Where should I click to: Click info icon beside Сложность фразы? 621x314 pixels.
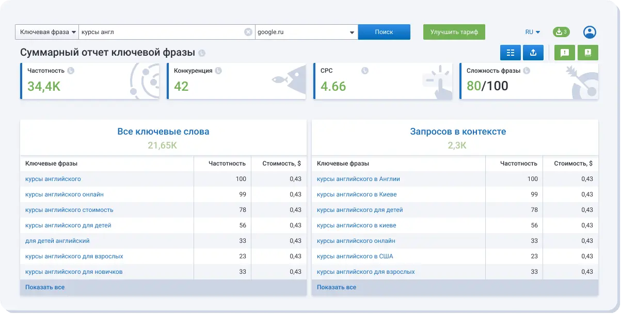pos(526,71)
